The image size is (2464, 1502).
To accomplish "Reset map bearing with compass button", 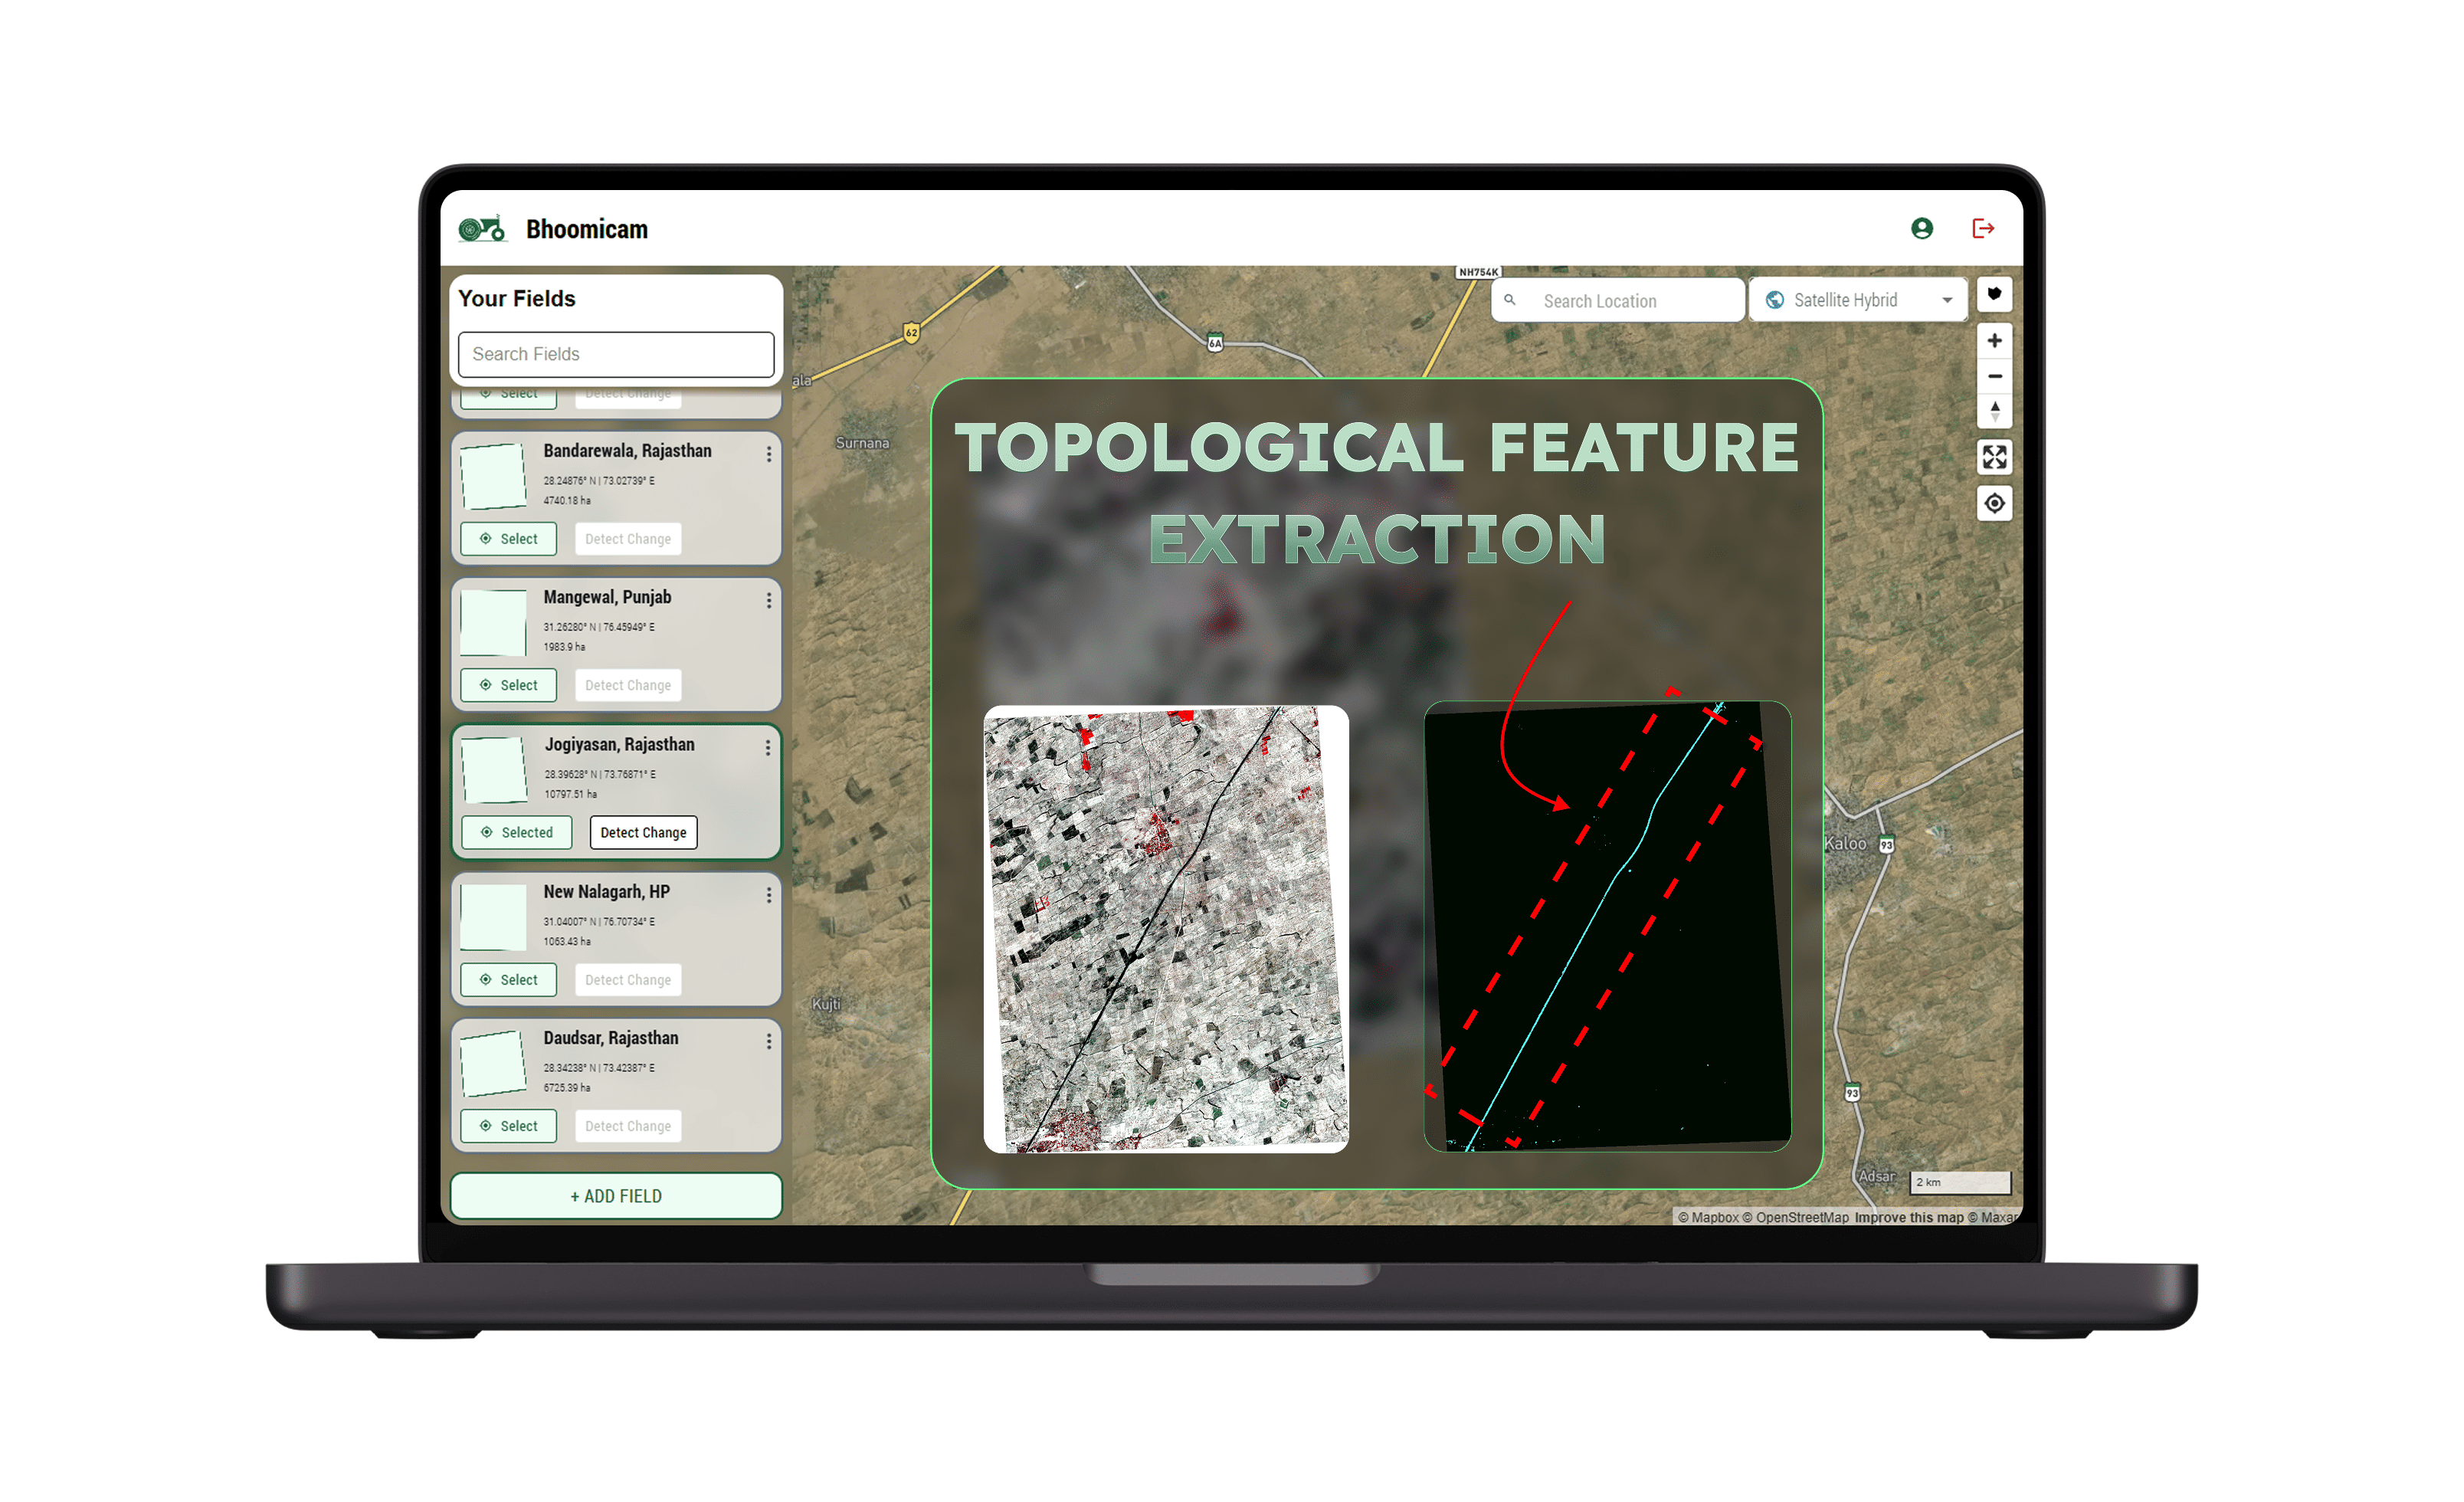I will pos(1994,411).
